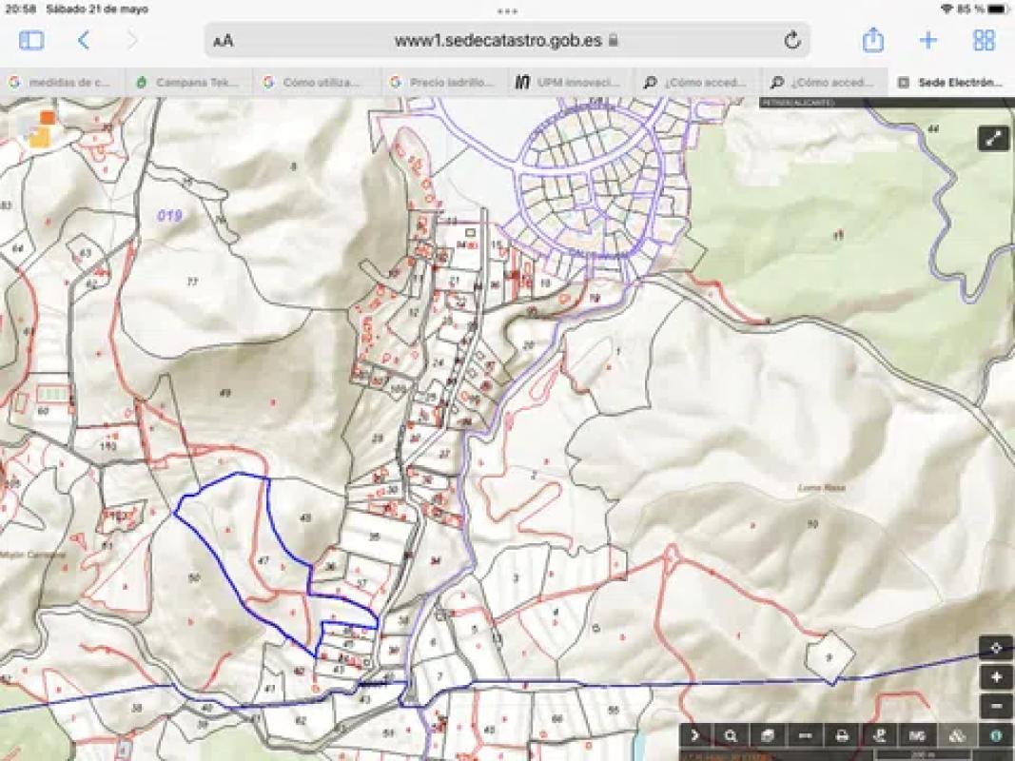1015x761 pixels.
Task: Reload the current page
Action: 791,41
